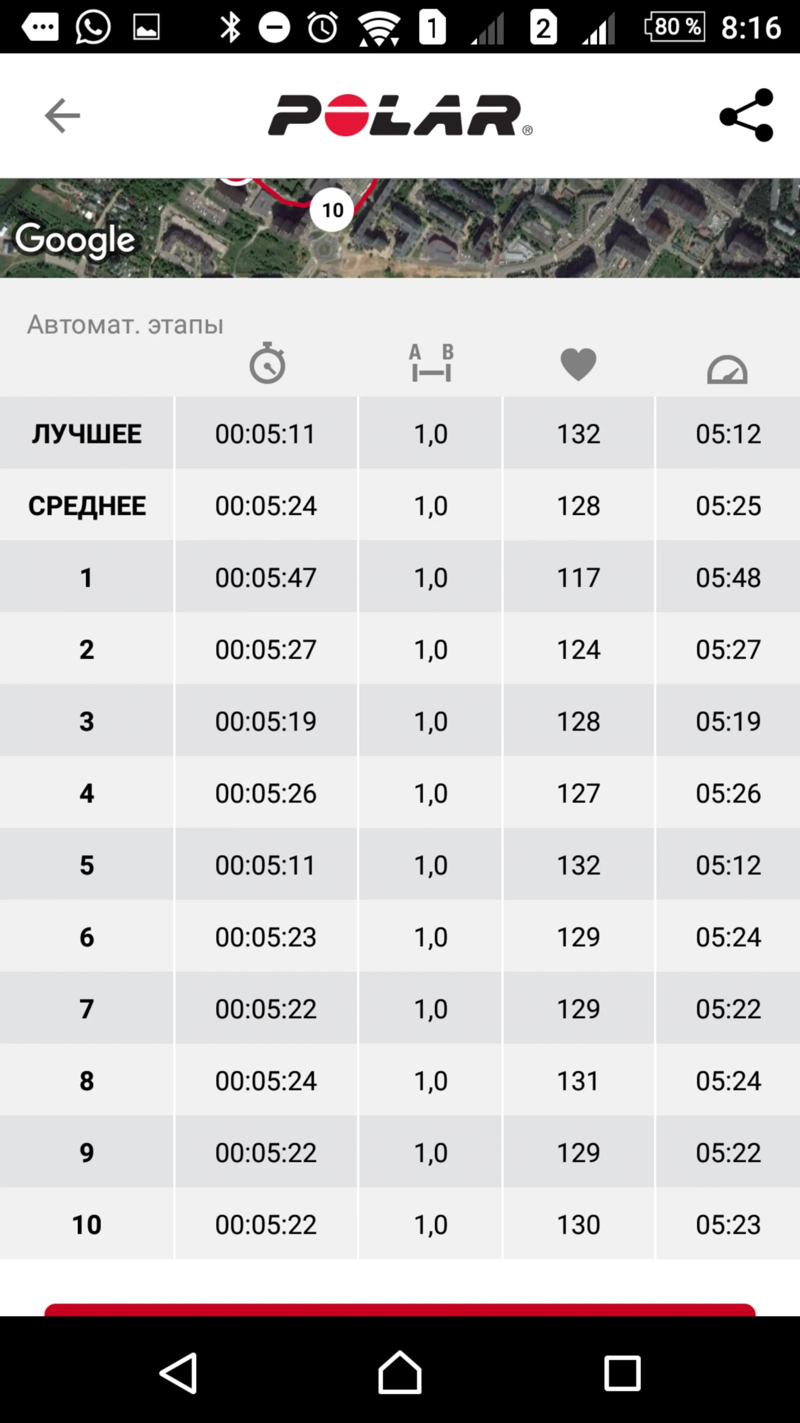Tap the Google logo on map
The height and width of the screenshot is (1423, 800).
[74, 240]
